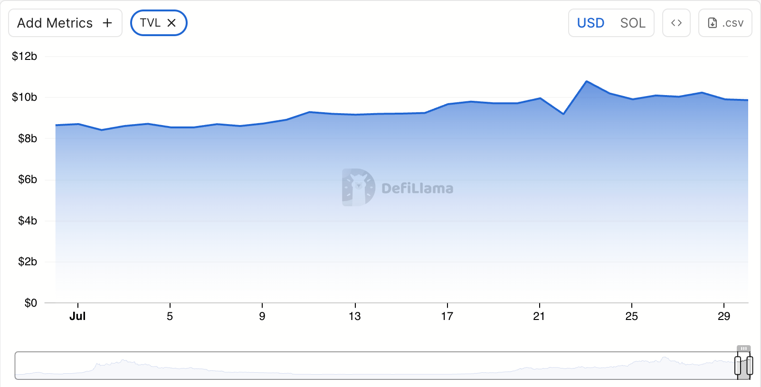Click the right handle of the range slider
The image size is (761, 387).
pyautogui.click(x=750, y=366)
